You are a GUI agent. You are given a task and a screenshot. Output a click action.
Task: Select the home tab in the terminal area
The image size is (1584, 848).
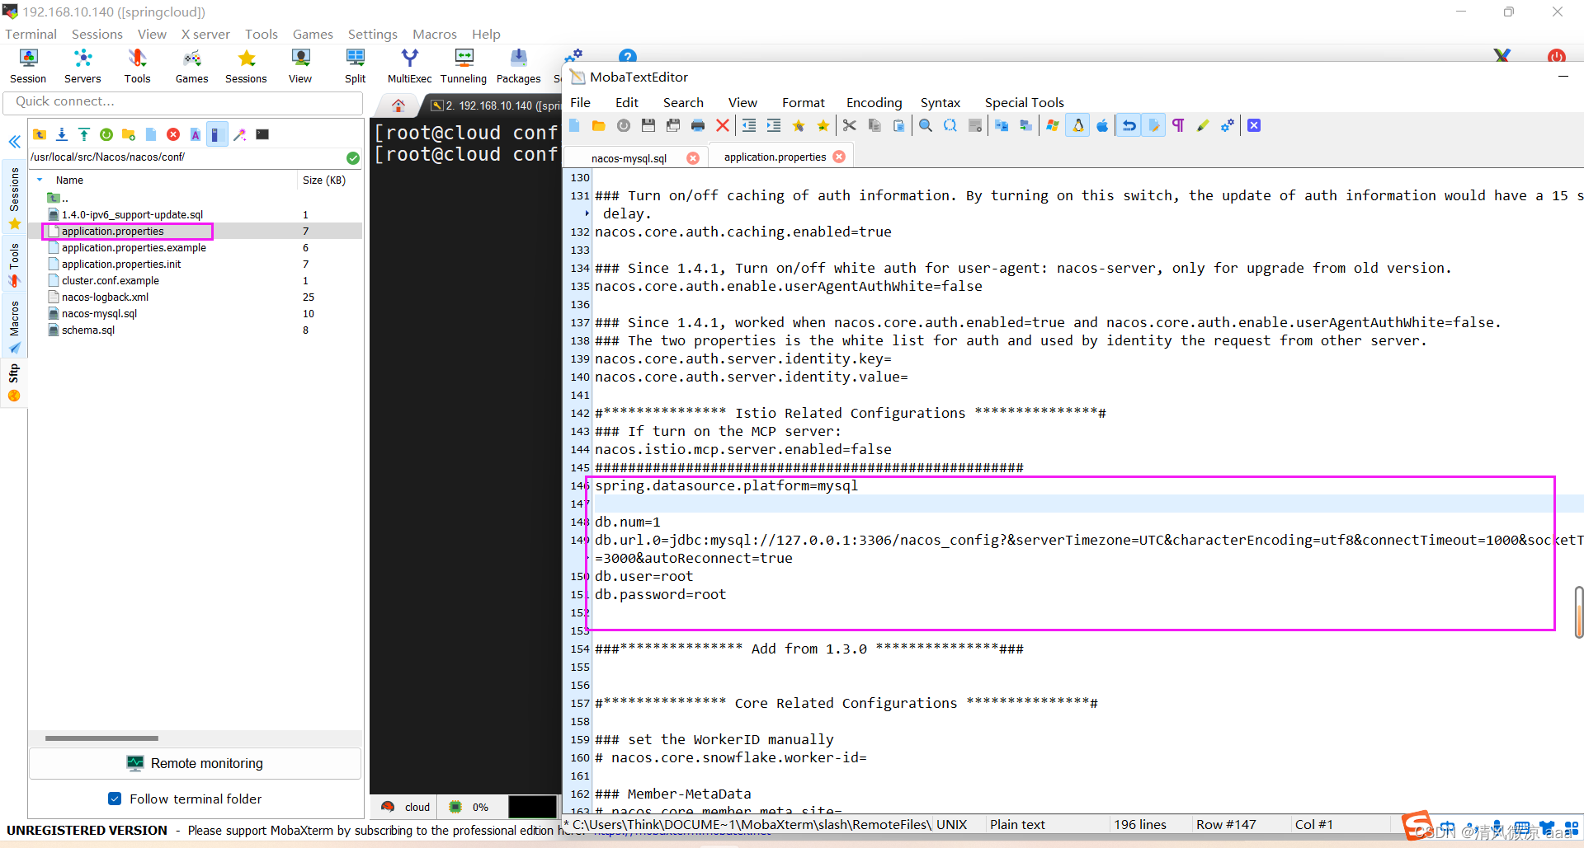(398, 105)
